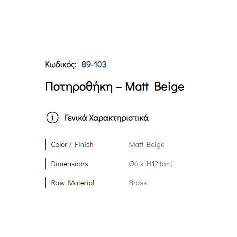Click the circled info icon
This screenshot has height=237, width=237.
click(x=52, y=118)
